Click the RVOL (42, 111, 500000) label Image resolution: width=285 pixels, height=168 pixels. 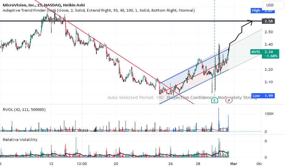24,110
